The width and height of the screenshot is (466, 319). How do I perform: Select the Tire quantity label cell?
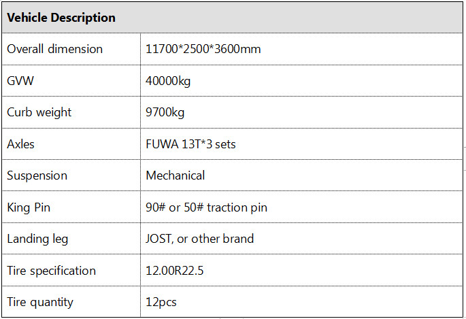[x=40, y=302]
